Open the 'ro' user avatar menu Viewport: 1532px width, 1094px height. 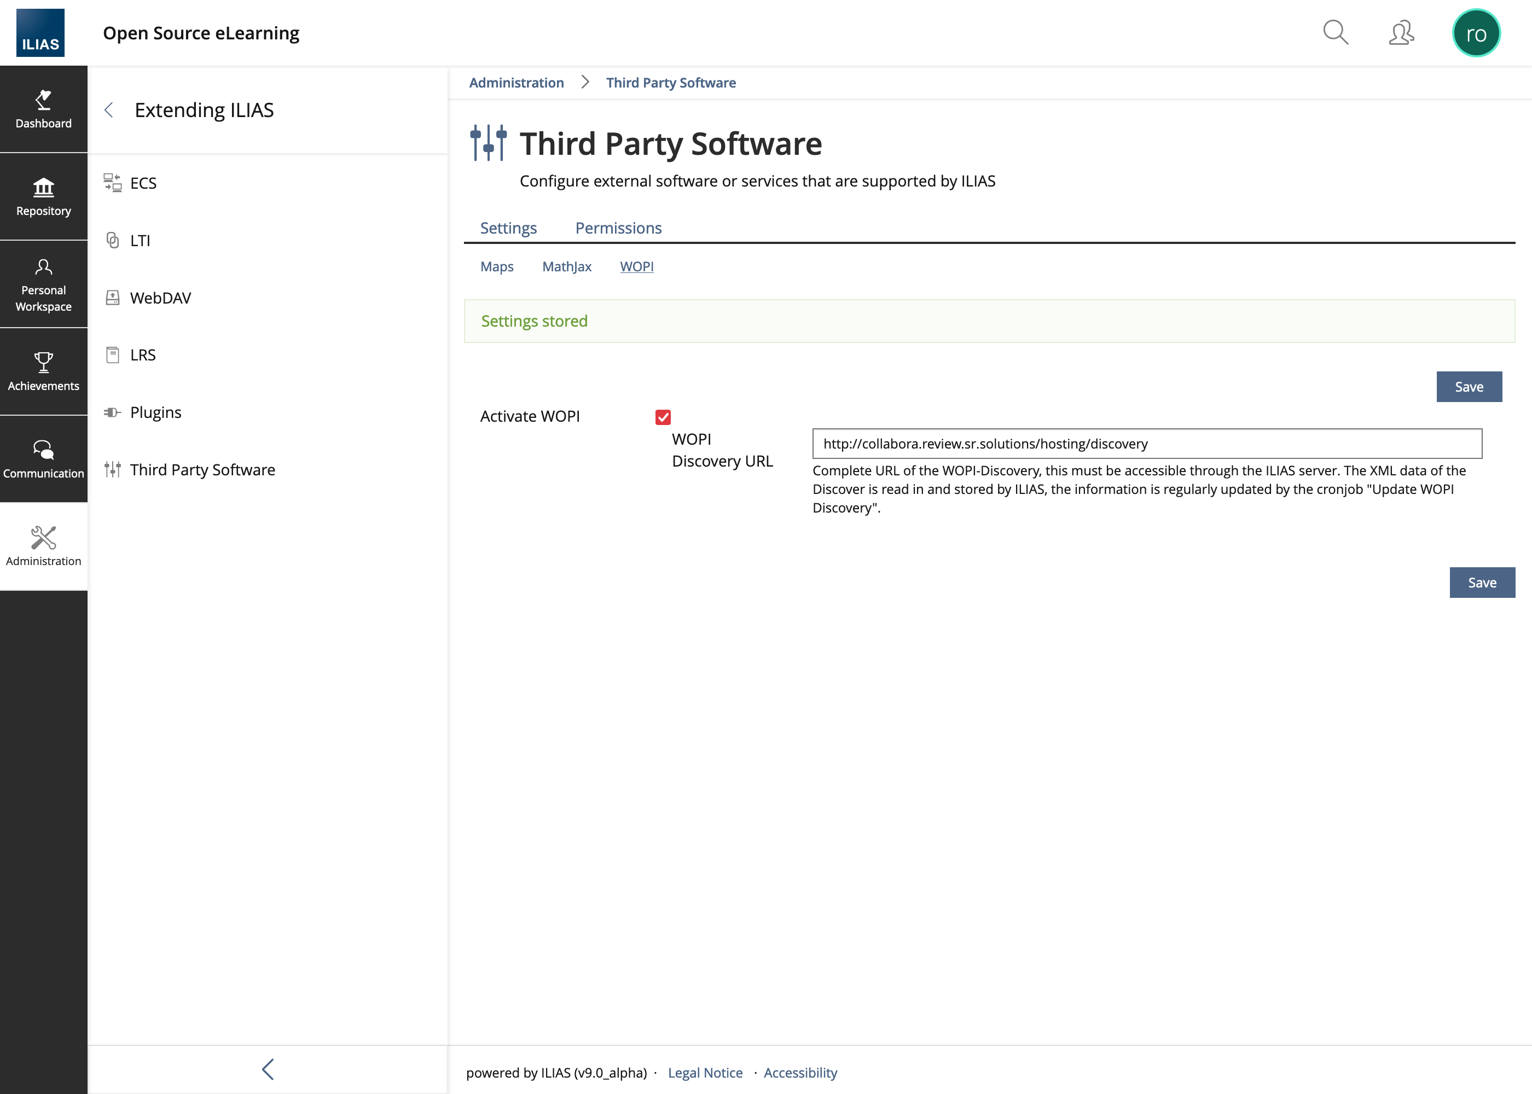click(x=1476, y=33)
